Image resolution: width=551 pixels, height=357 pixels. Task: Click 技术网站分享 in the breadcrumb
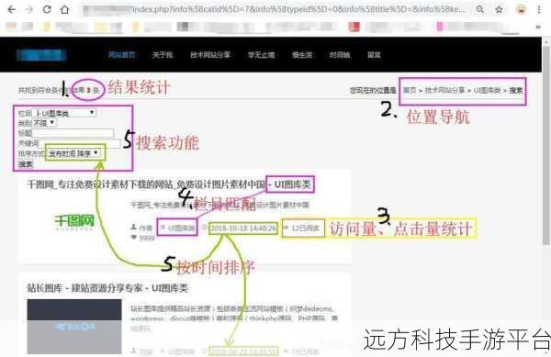click(444, 91)
